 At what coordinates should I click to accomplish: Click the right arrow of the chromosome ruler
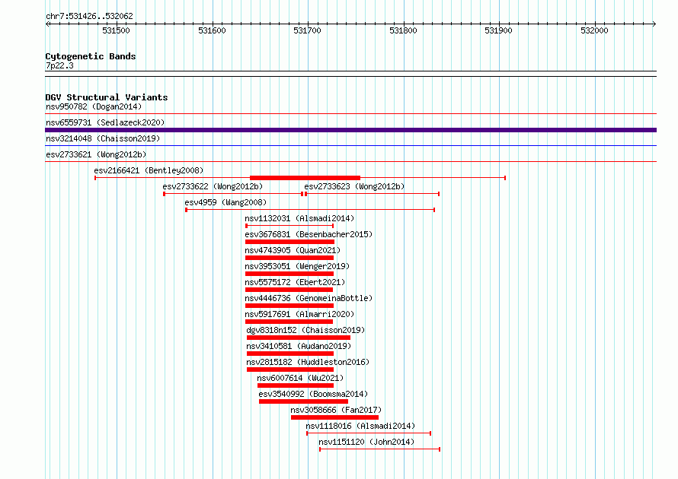[x=654, y=24]
